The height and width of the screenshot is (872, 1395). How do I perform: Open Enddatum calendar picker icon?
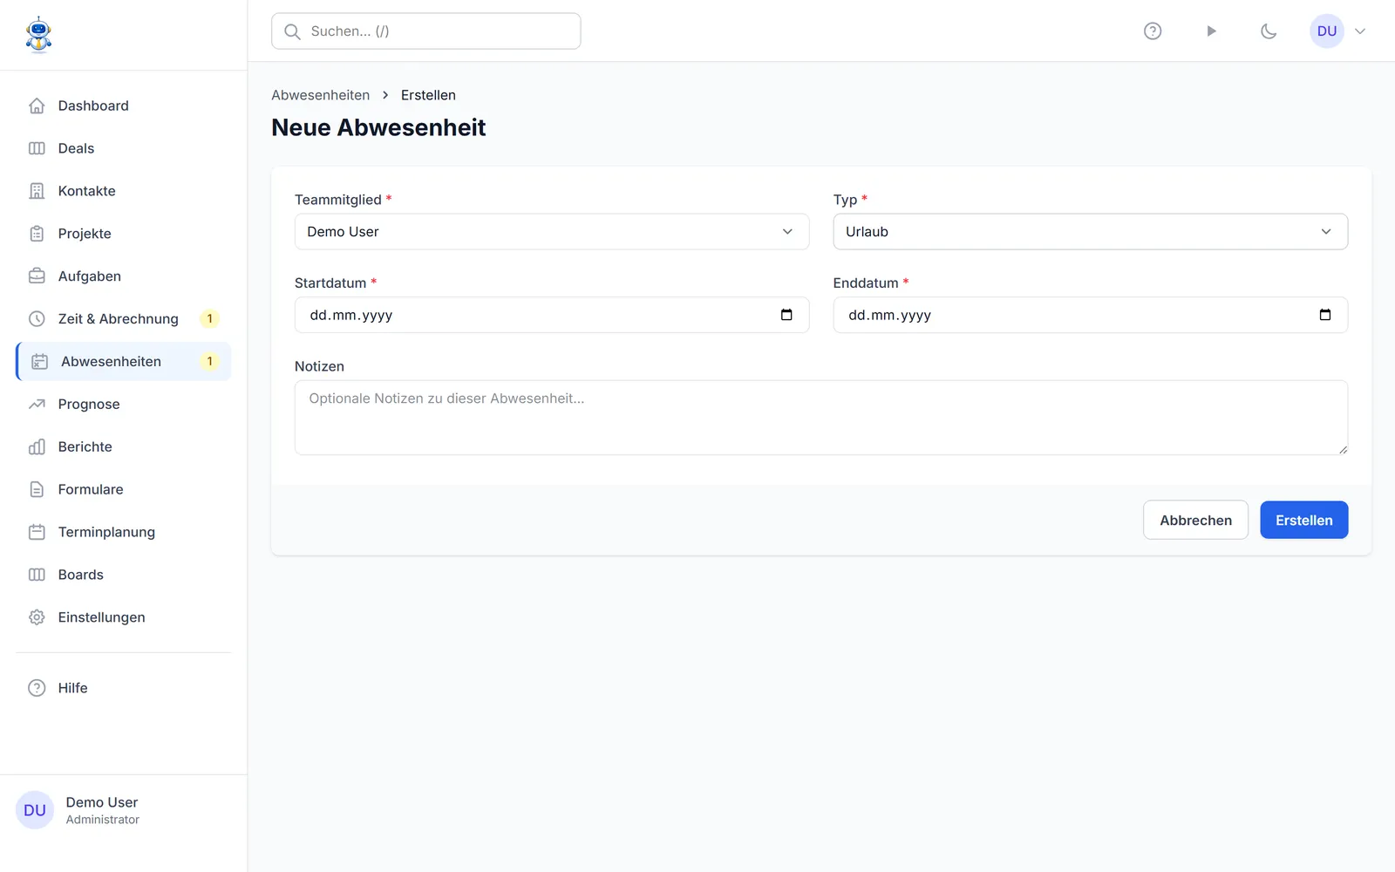tap(1325, 315)
